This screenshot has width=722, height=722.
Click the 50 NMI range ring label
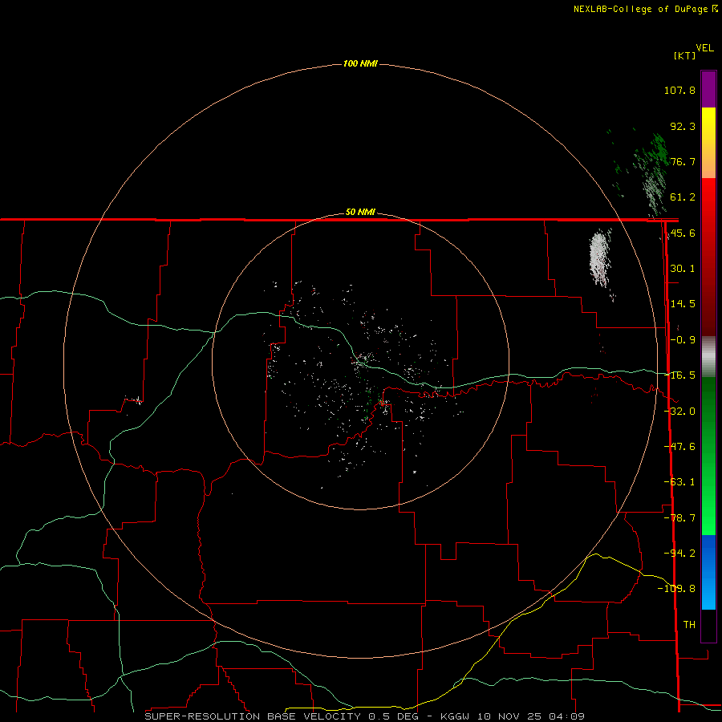click(x=360, y=213)
